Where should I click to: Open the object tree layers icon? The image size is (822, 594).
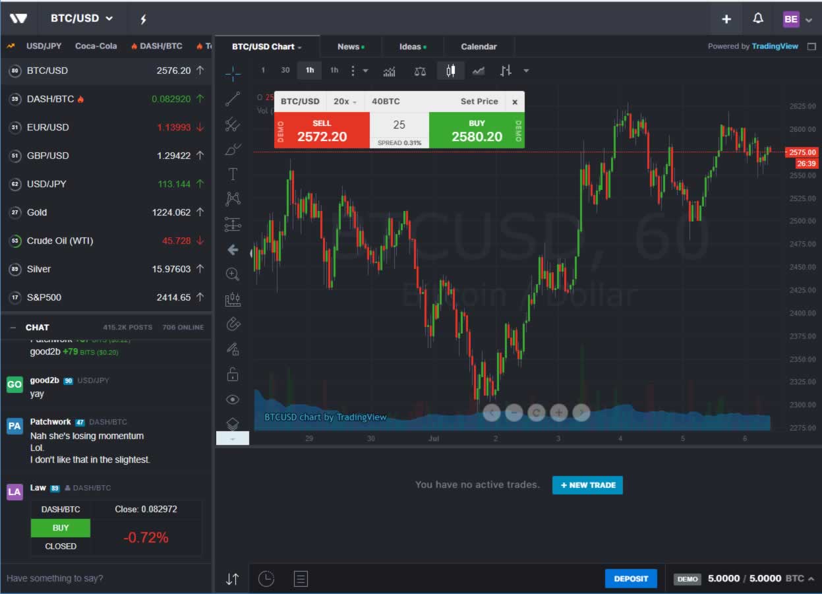pos(233,423)
